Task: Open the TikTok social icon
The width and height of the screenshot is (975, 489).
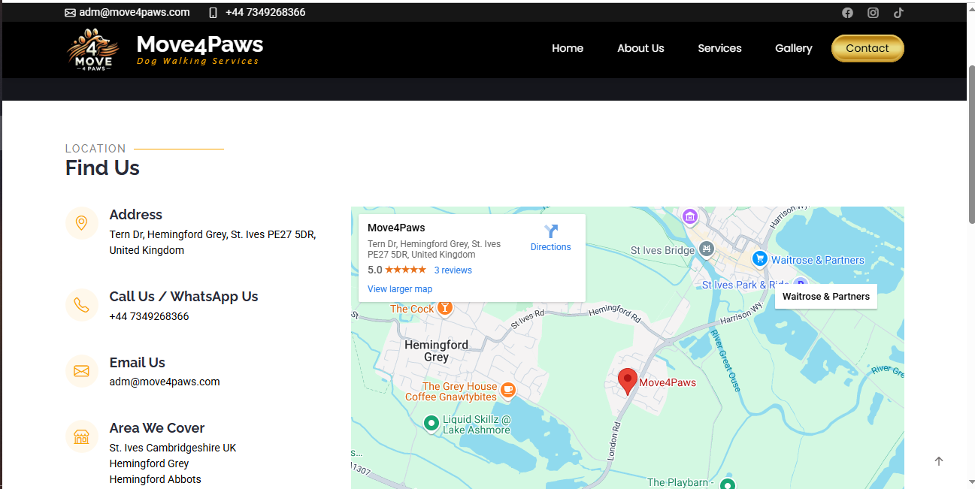Action: coord(898,13)
